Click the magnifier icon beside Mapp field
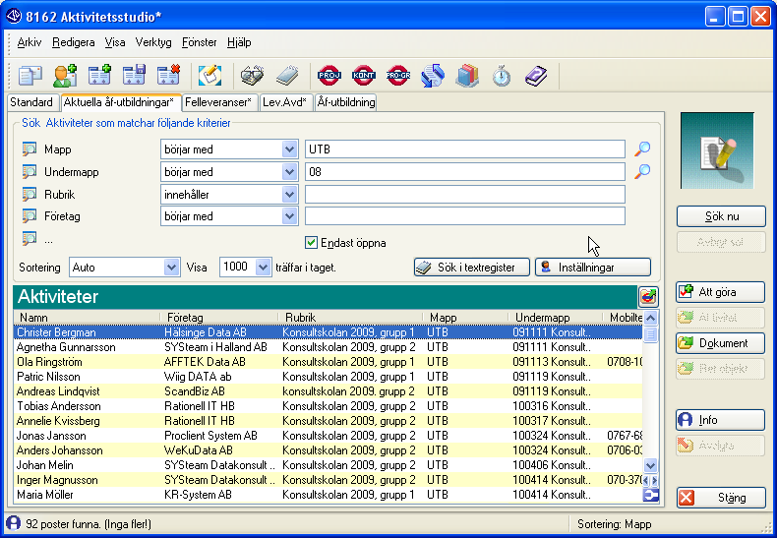This screenshot has width=777, height=538. click(x=642, y=149)
